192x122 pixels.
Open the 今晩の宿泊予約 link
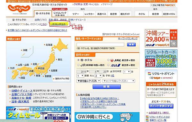(99, 98)
